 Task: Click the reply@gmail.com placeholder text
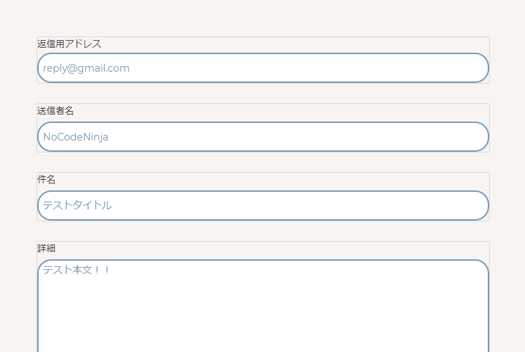pos(86,68)
